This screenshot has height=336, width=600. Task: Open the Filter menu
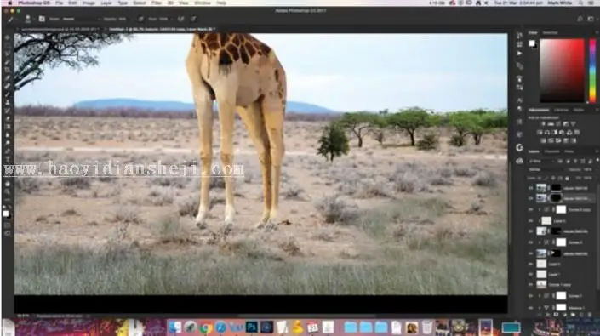[x=156, y=3]
